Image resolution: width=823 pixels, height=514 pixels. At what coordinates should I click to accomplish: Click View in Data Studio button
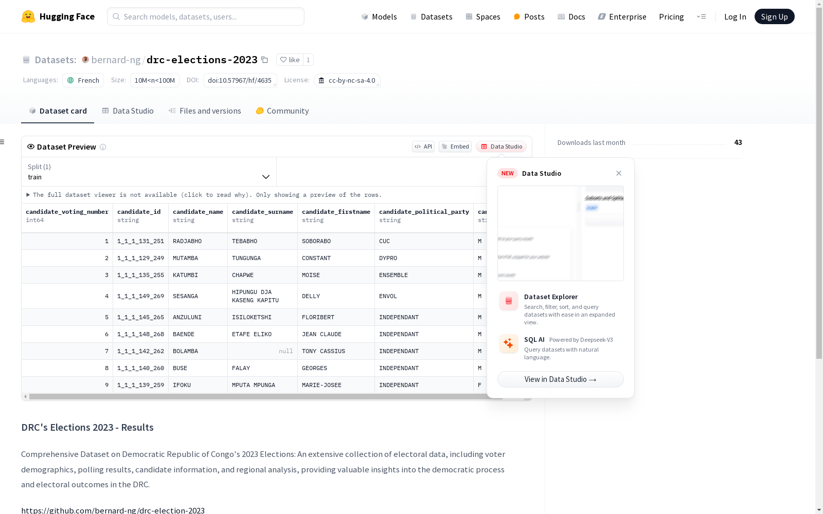(x=561, y=379)
